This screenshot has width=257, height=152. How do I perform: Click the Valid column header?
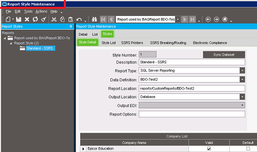click(x=209, y=143)
